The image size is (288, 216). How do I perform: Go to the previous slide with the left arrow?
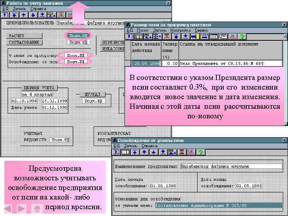point(8,208)
